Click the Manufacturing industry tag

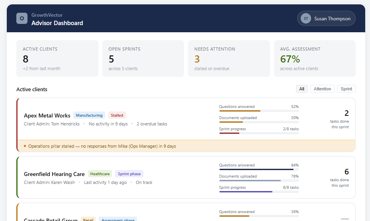(89, 115)
